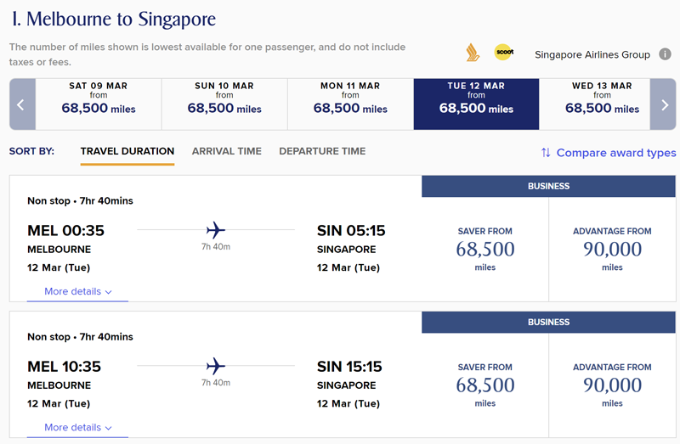Expand More details for 00:35 flight
The height and width of the screenshot is (444, 680).
tap(78, 291)
